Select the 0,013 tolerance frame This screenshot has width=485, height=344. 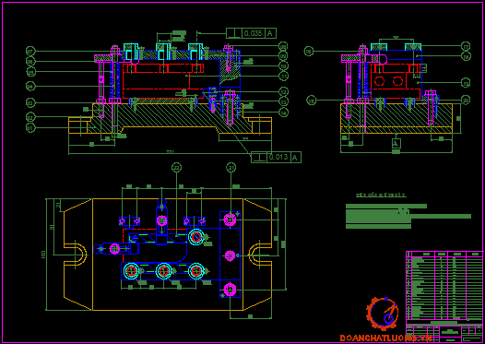point(276,157)
